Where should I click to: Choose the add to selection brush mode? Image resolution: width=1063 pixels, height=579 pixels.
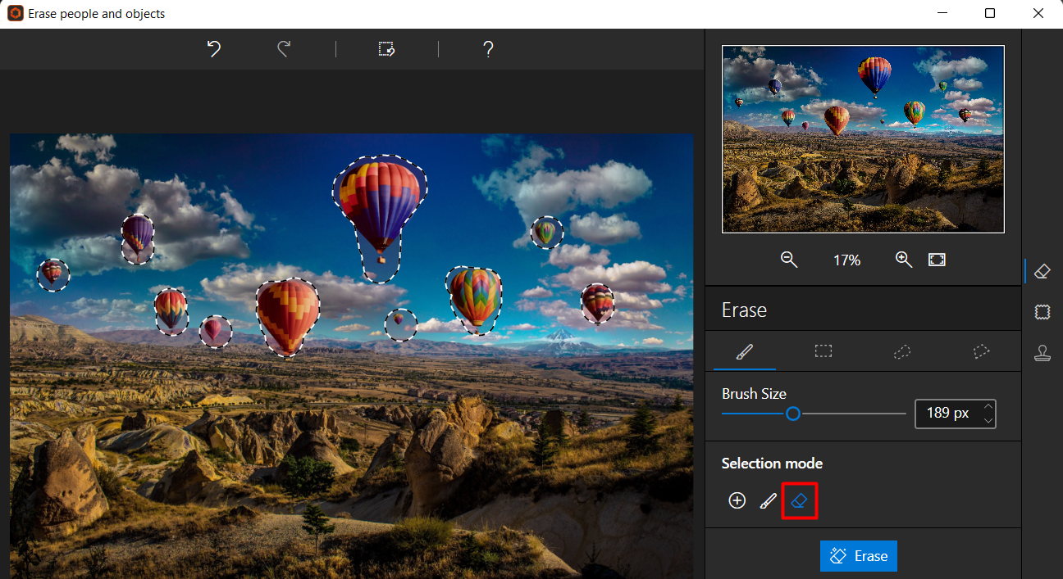click(x=768, y=500)
